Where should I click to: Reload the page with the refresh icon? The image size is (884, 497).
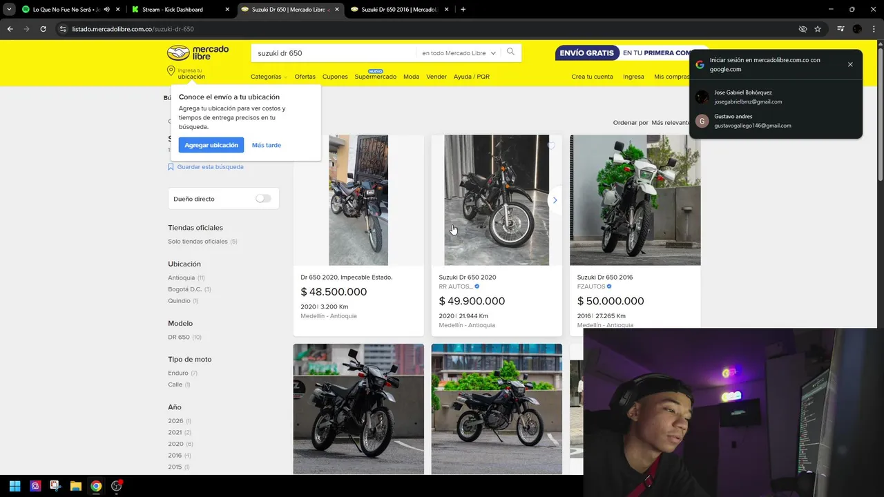(x=43, y=29)
